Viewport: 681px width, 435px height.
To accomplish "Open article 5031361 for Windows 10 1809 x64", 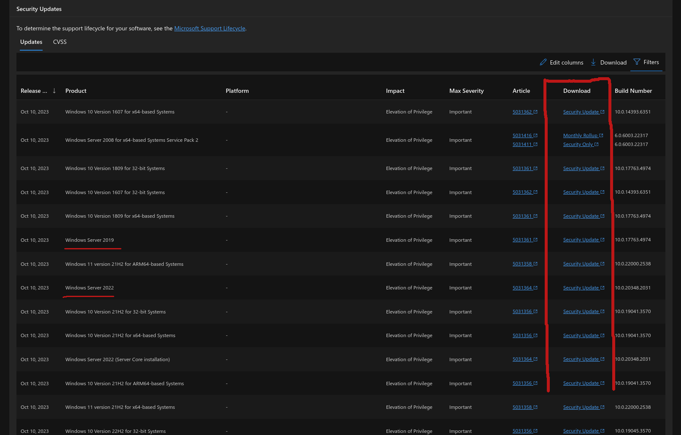I will point(525,216).
